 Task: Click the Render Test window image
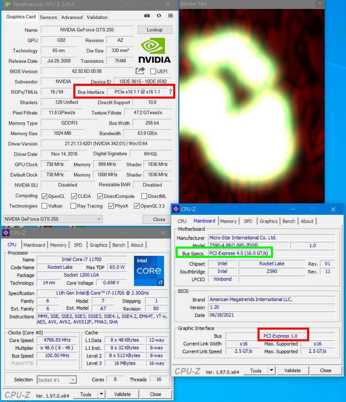coord(252,106)
